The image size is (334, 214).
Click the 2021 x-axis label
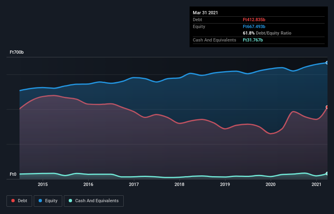(x=317, y=184)
